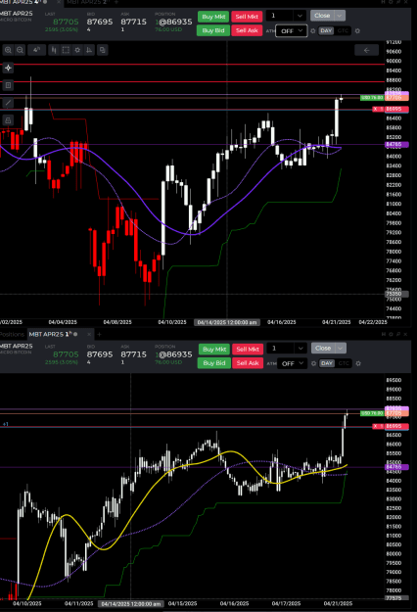This screenshot has width=417, height=612.
Task: Focus the order quantity field in upper panel
Action: pos(280,16)
